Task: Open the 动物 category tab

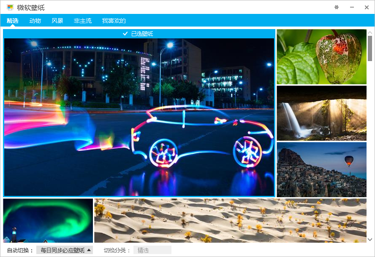Action: tap(35, 21)
